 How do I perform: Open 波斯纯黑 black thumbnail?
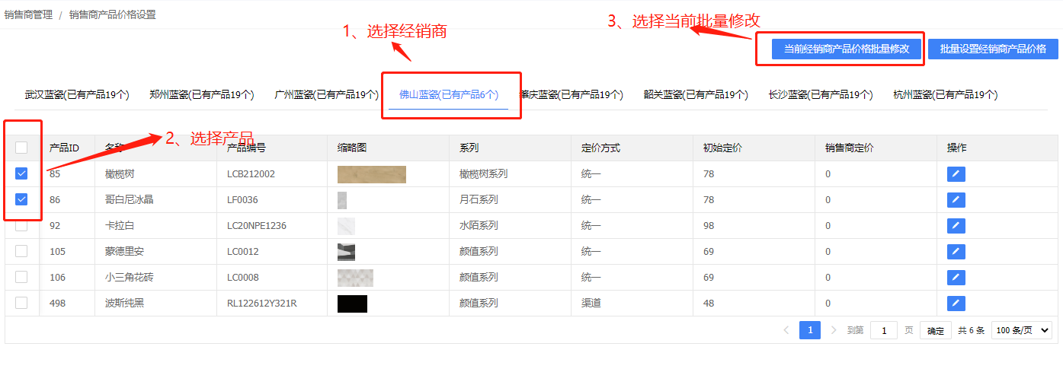pyautogui.click(x=352, y=304)
